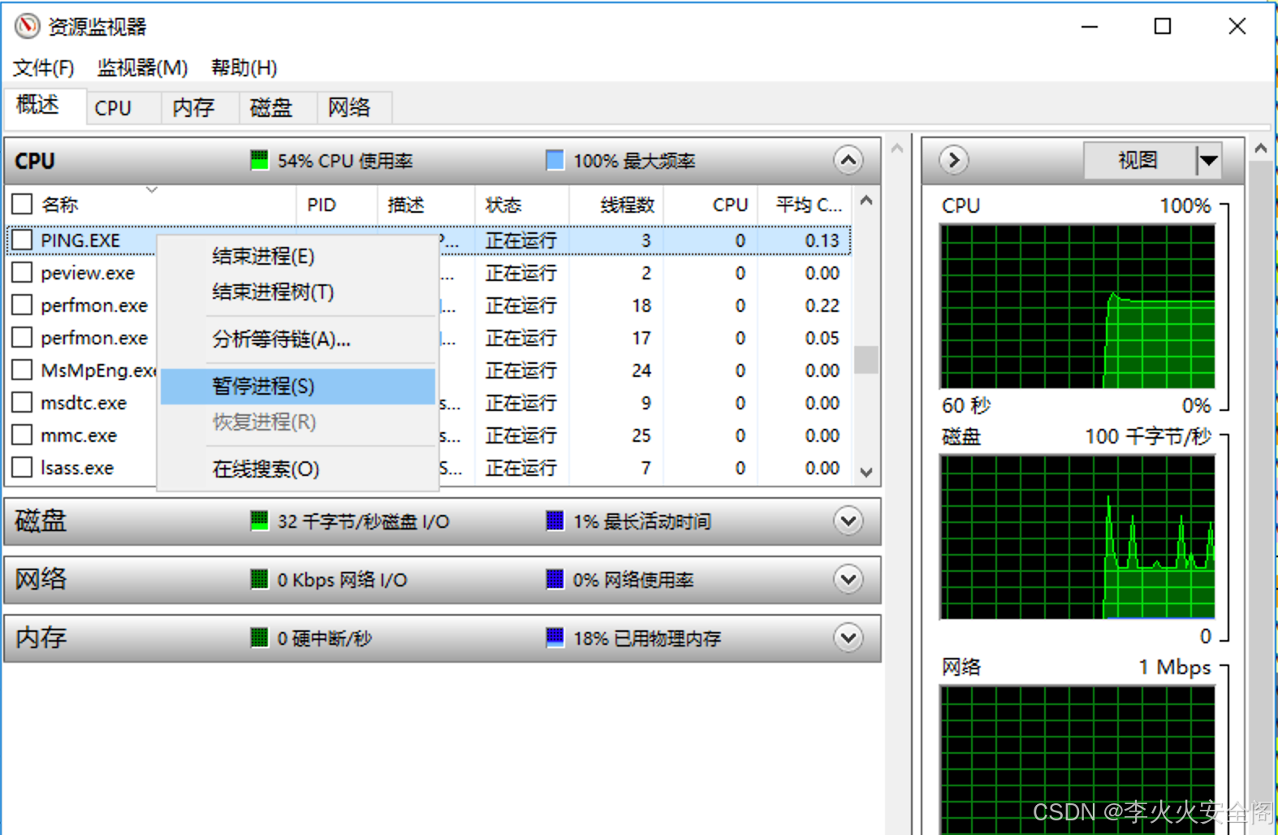Check the peview.exe process checkbox
The width and height of the screenshot is (1278, 835).
coord(22,272)
